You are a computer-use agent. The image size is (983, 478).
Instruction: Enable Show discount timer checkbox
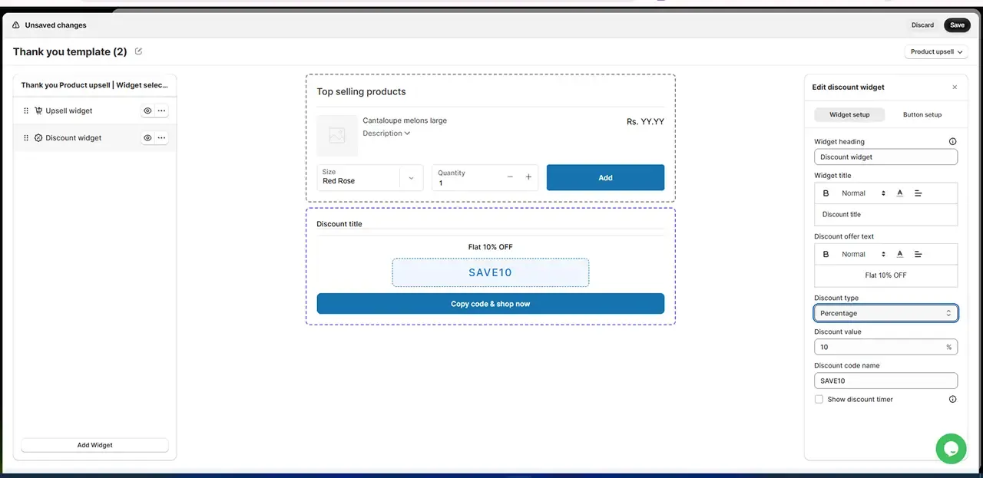coord(819,400)
